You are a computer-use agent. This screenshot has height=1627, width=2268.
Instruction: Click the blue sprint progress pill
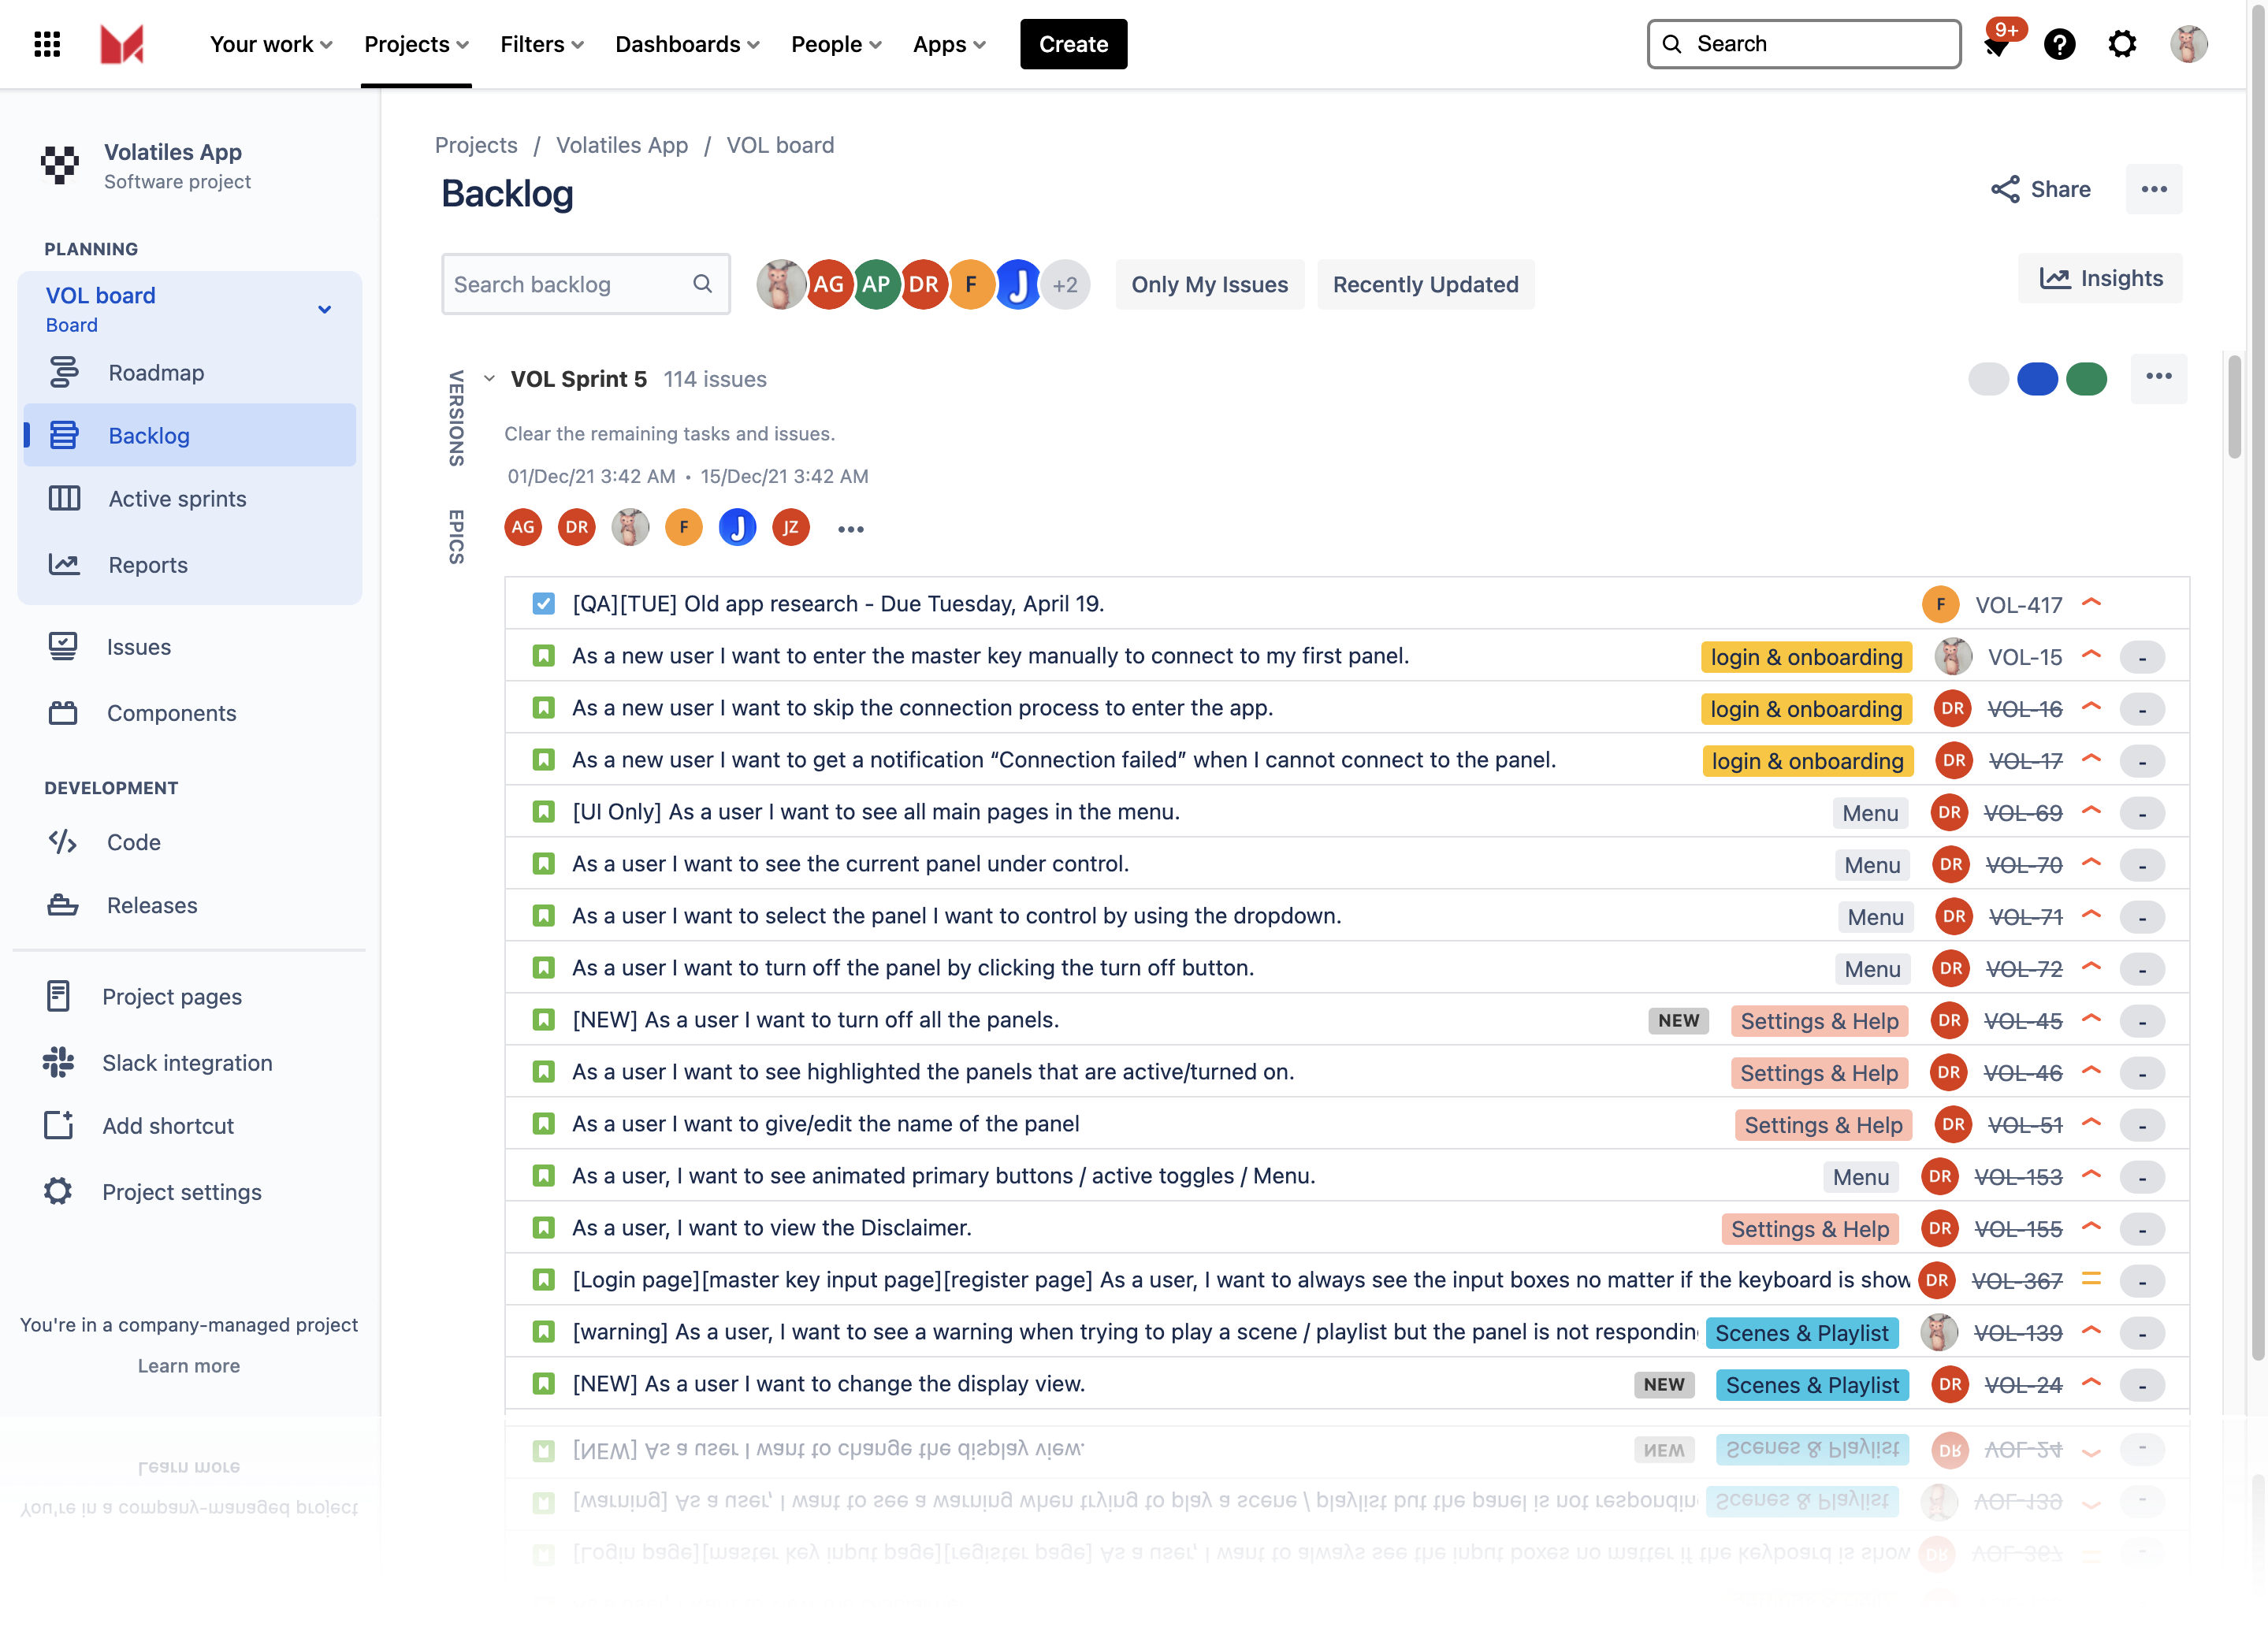pos(2037,379)
